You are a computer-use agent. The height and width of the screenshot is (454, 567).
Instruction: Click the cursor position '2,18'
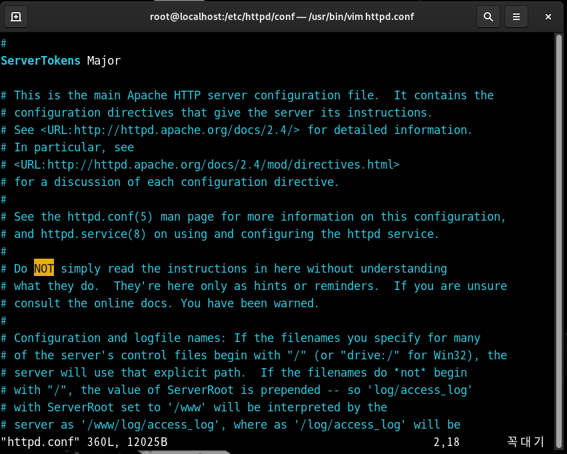tap(446, 442)
